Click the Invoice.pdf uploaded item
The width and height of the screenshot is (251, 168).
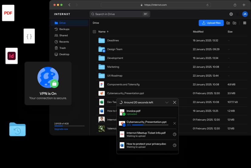click(x=147, y=112)
